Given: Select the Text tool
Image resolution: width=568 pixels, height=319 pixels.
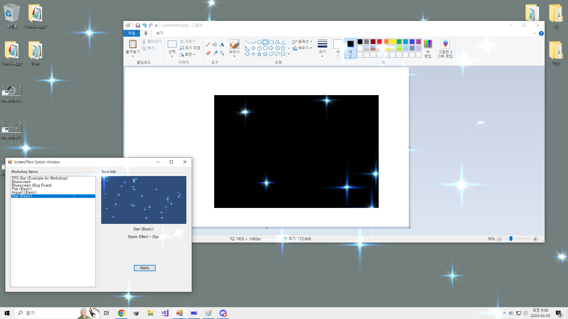Looking at the screenshot, I should tap(222, 44).
